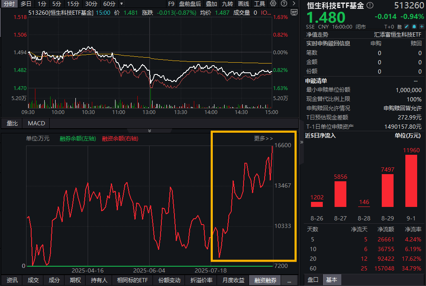
Task: Open the chart settings gear icon
Action: tap(273, 4)
